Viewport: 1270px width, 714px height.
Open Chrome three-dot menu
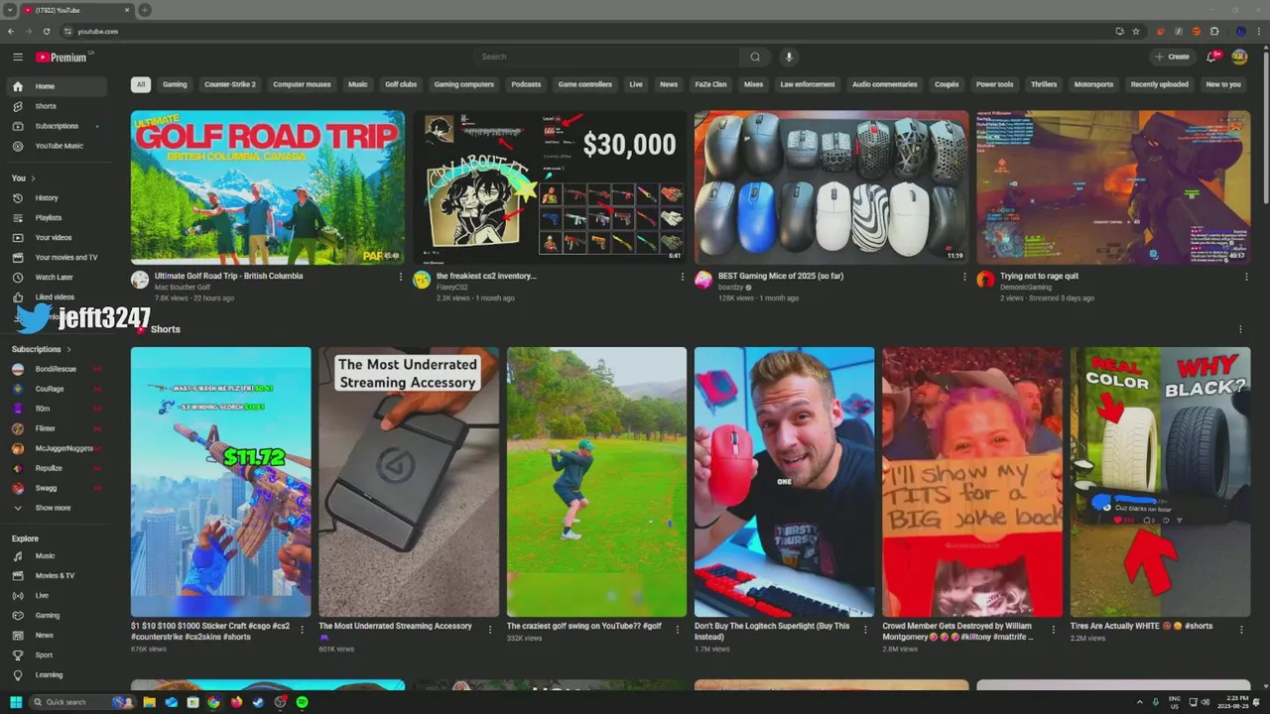(x=1258, y=31)
